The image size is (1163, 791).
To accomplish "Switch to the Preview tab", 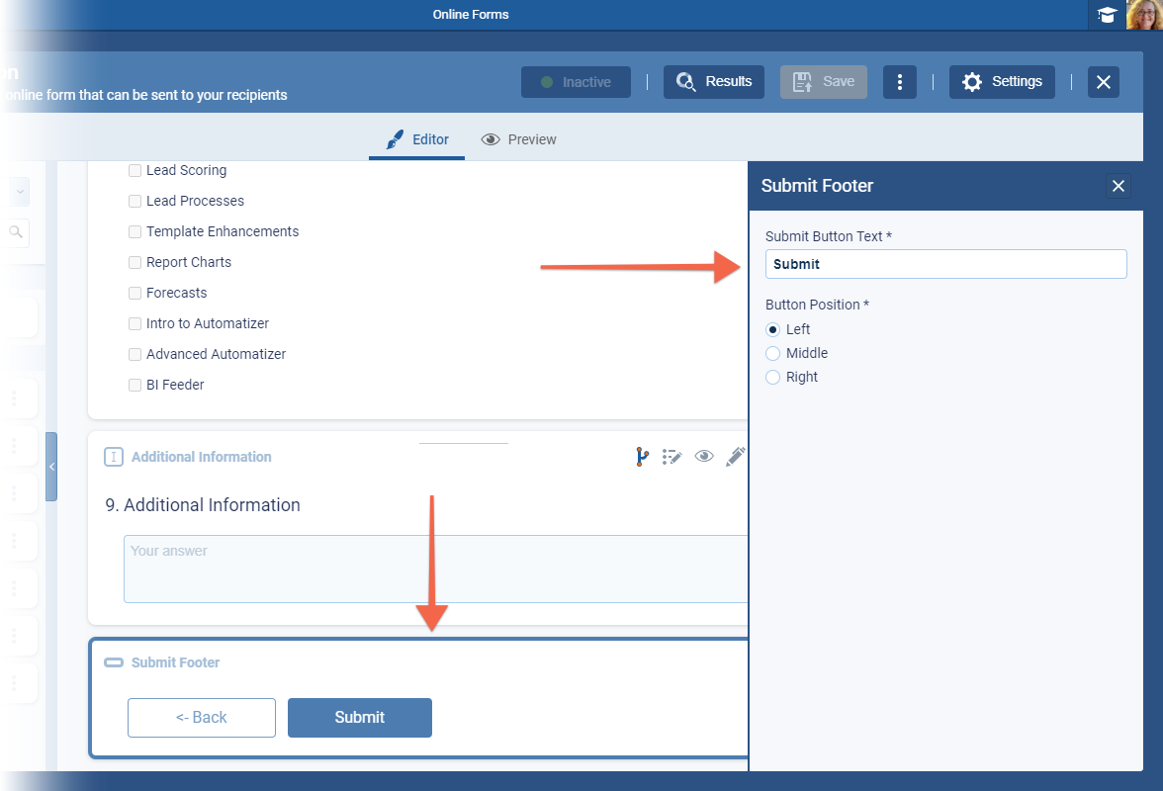I will tap(519, 139).
